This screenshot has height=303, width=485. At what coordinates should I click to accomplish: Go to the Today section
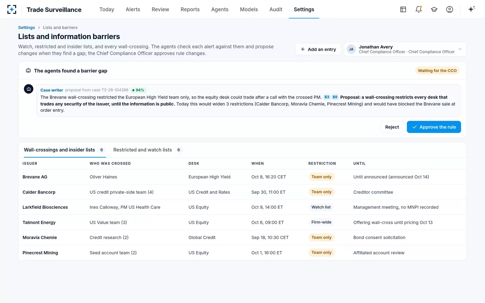point(107,9)
